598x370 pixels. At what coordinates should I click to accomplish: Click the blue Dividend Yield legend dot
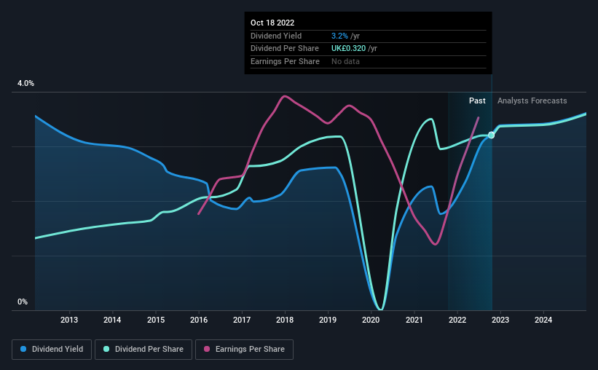pos(23,349)
